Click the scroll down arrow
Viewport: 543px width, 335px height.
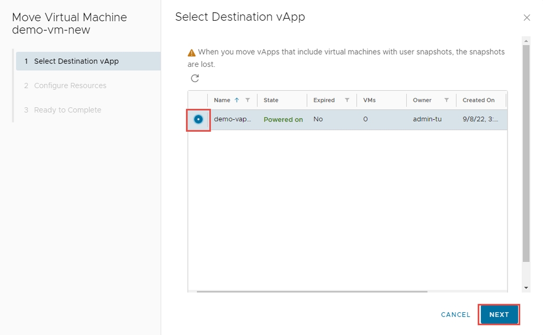[526, 288]
